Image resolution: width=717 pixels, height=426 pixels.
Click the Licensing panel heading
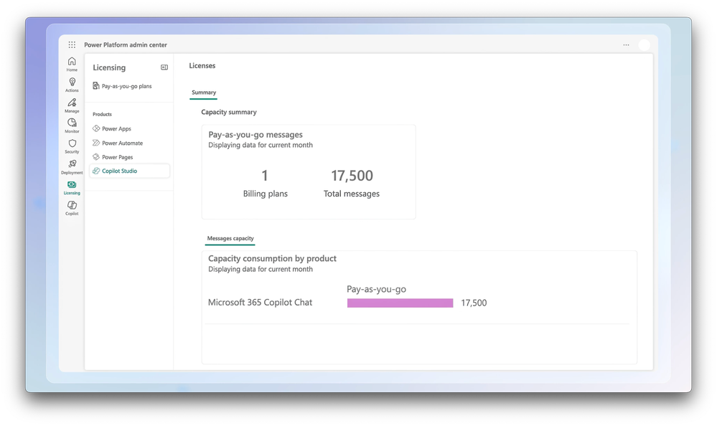(109, 67)
